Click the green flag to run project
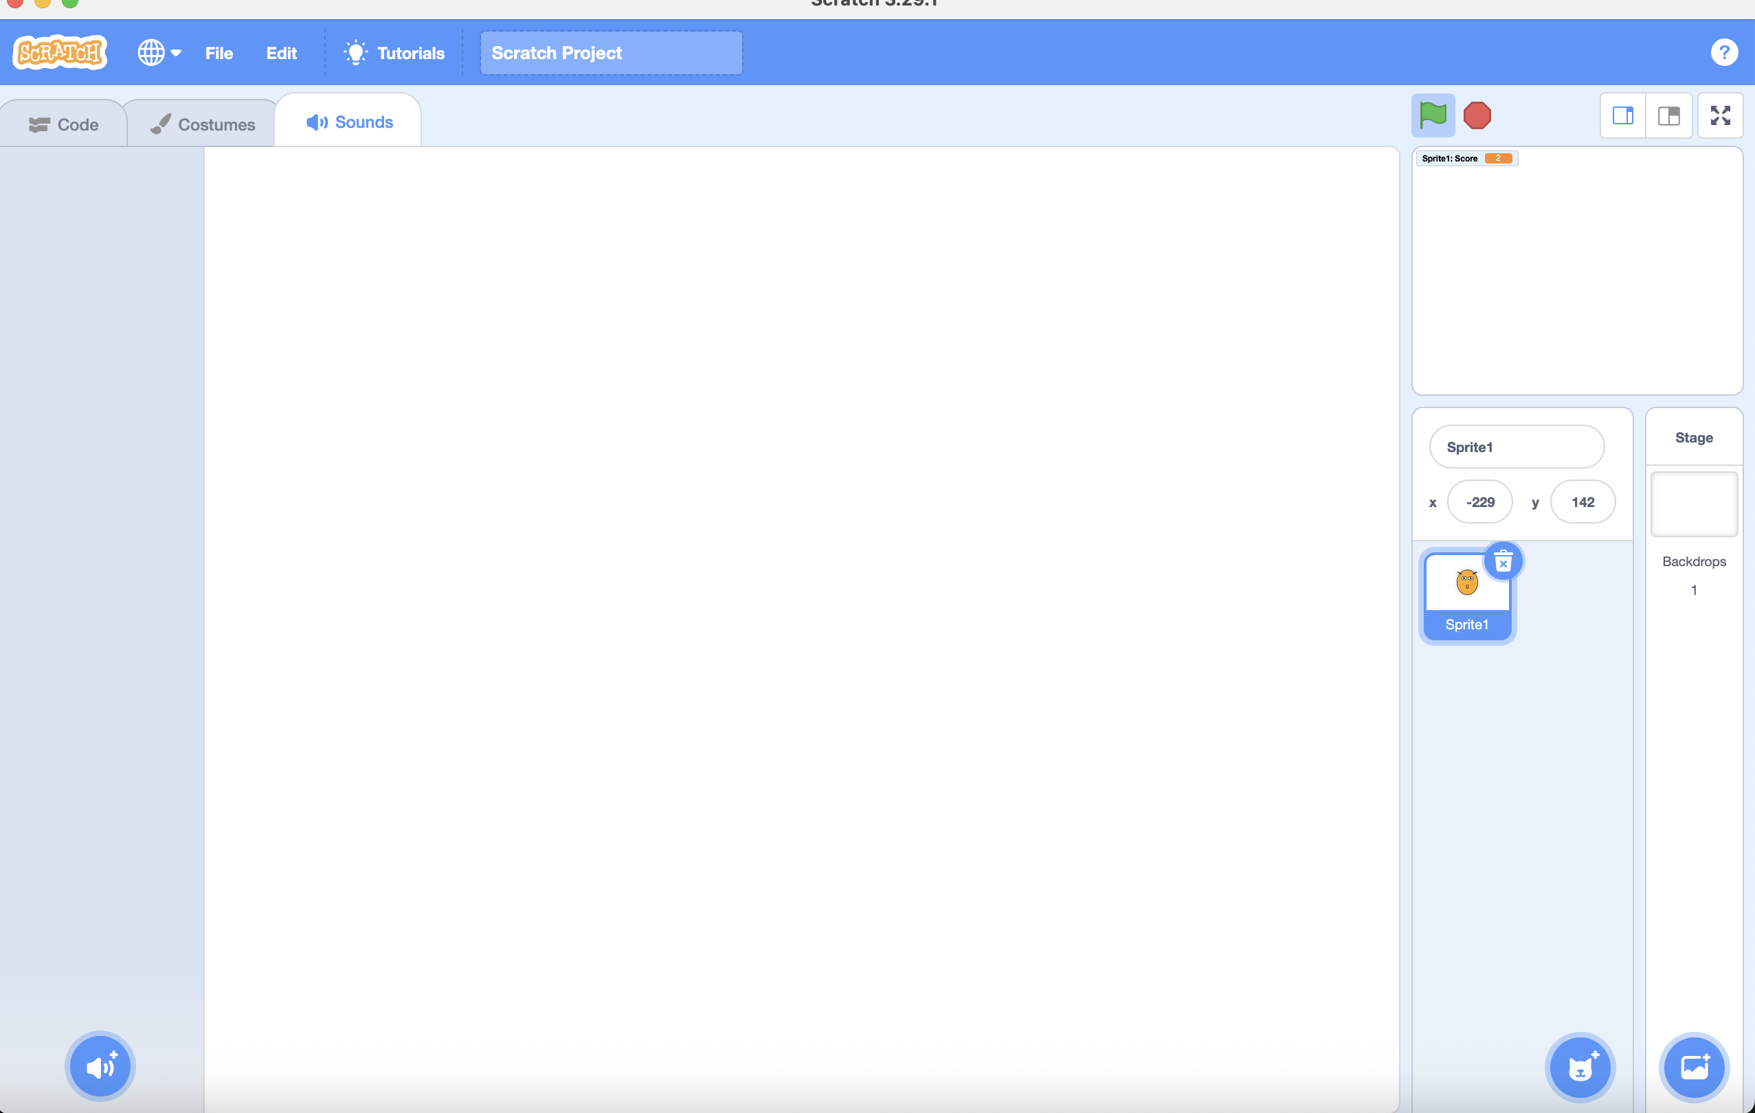This screenshot has height=1113, width=1755. click(x=1433, y=115)
